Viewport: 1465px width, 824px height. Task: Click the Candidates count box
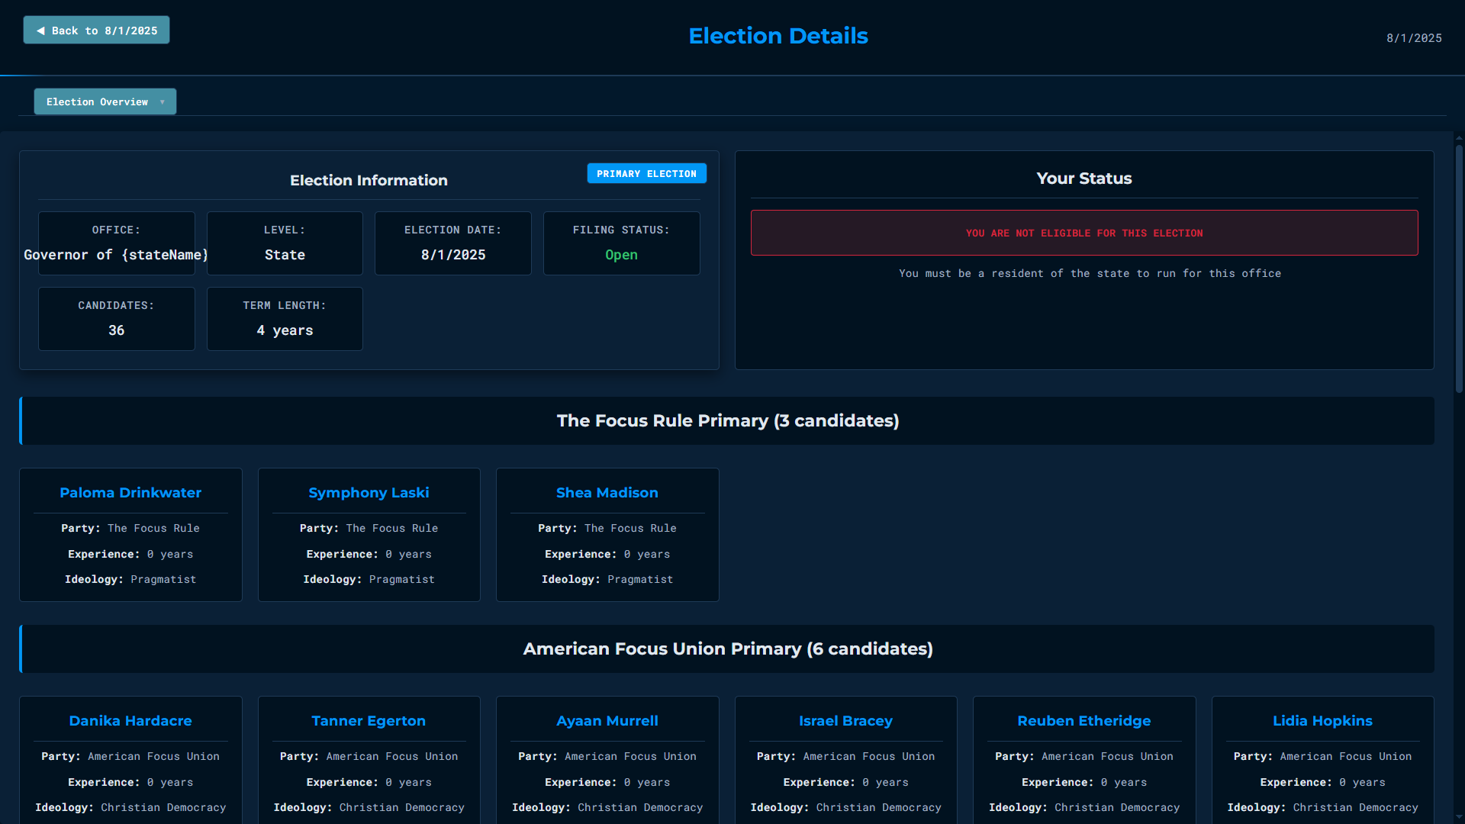116,319
